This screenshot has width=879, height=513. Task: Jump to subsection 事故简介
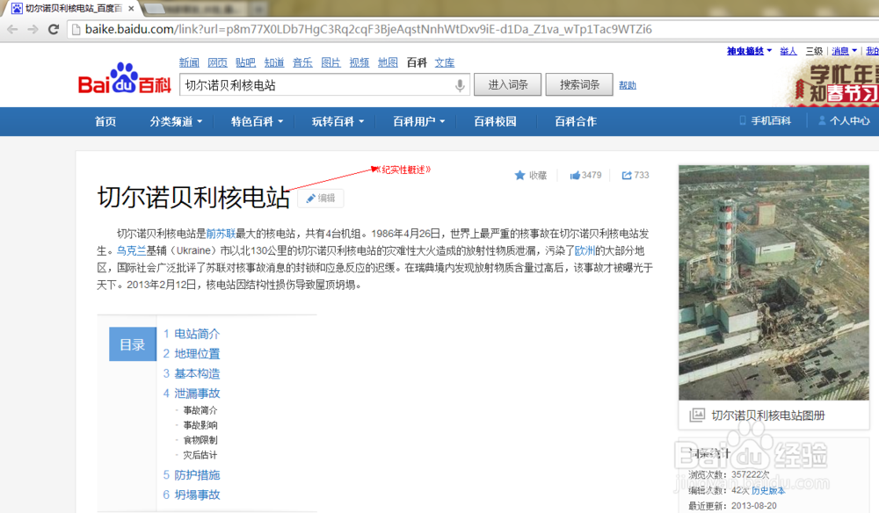[x=200, y=410]
